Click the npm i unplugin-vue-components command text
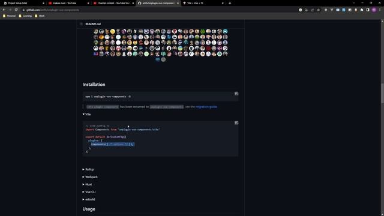Screen dimensions: 384x216 108,97
